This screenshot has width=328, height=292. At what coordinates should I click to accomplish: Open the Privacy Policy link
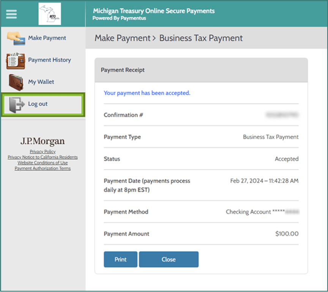click(x=42, y=151)
